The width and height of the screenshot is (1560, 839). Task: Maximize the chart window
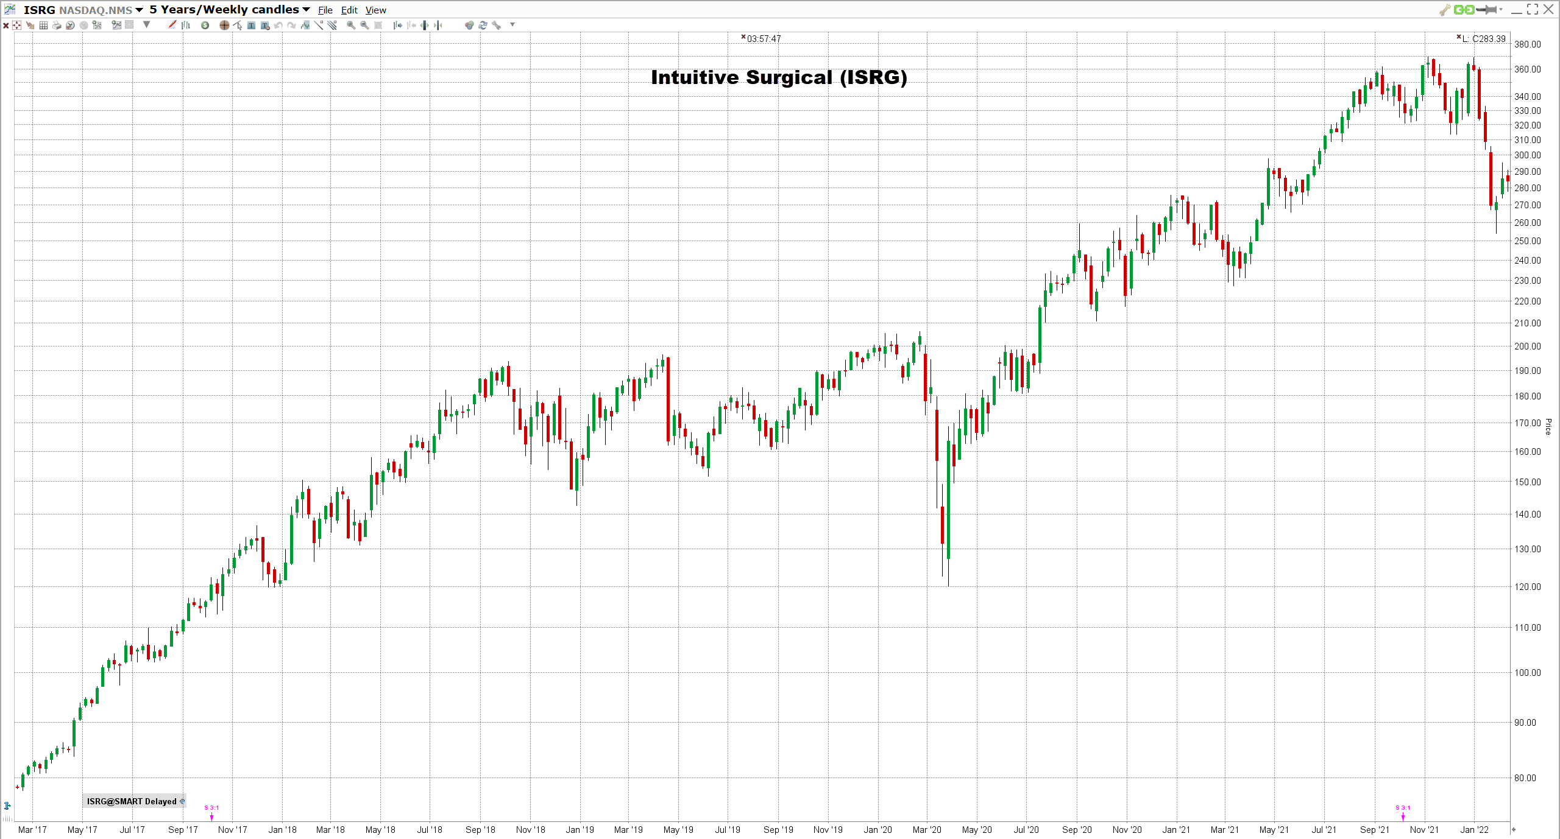point(1533,9)
